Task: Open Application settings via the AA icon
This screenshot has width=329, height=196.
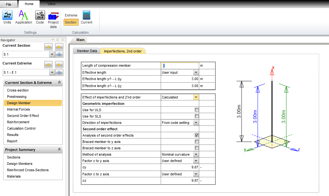Action: 24,17
